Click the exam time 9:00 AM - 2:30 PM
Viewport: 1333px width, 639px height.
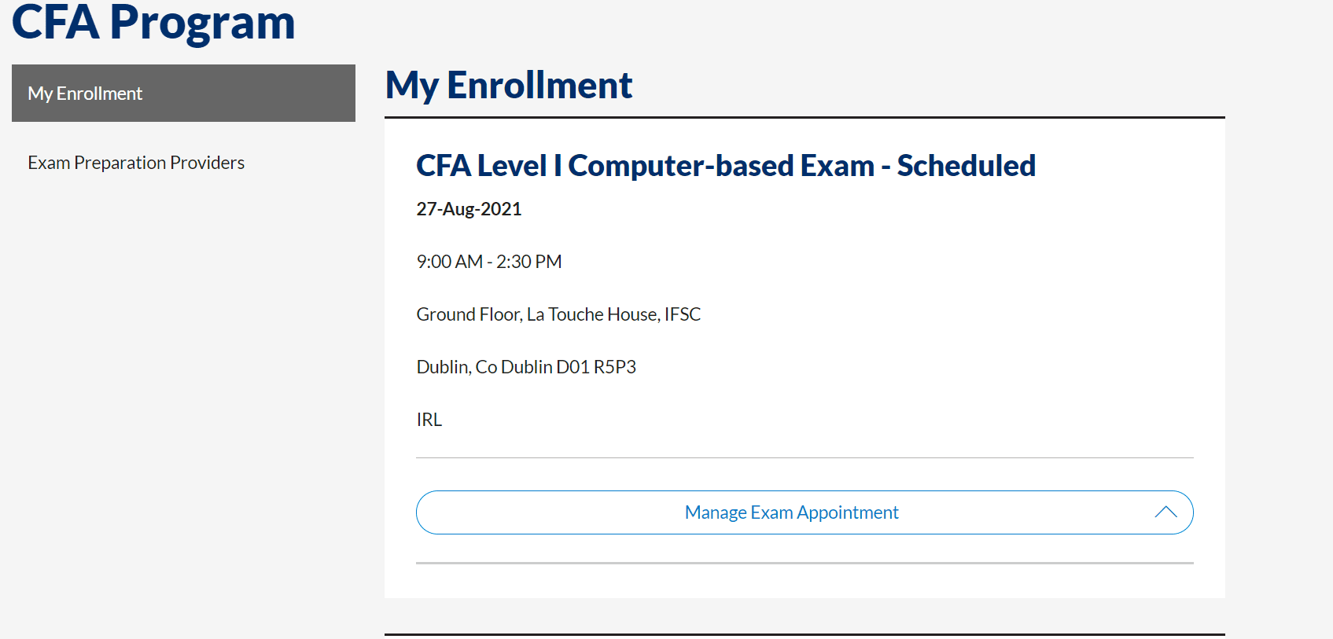pos(488,262)
